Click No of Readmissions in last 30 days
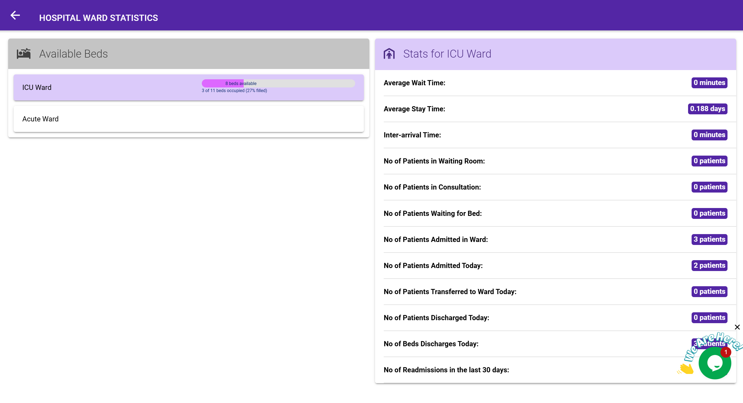This screenshot has height=403, width=743. click(x=446, y=370)
